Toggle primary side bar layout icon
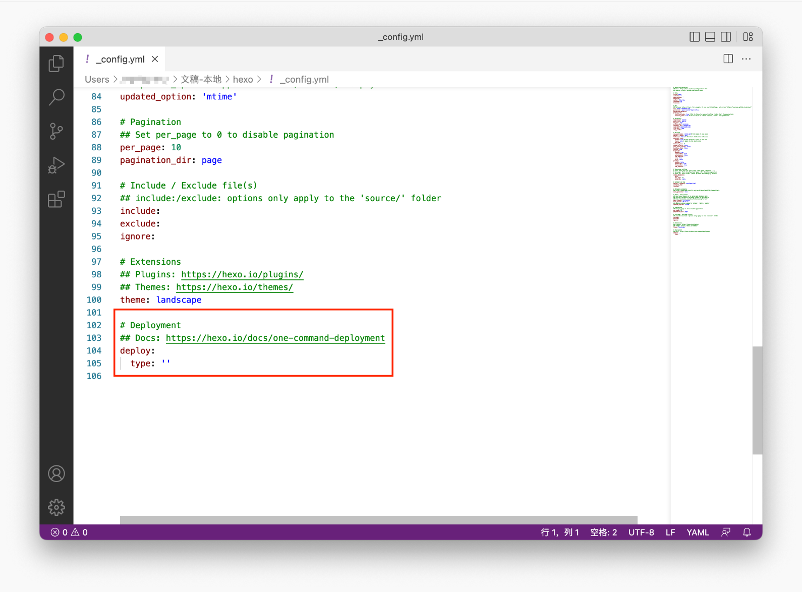Viewport: 802px width, 592px height. pos(695,37)
